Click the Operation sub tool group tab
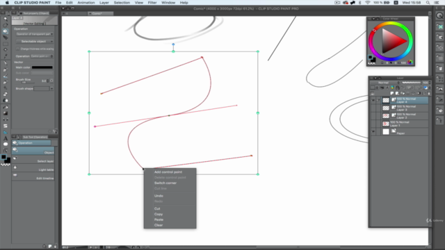The width and height of the screenshot is (445, 250). click(31, 143)
